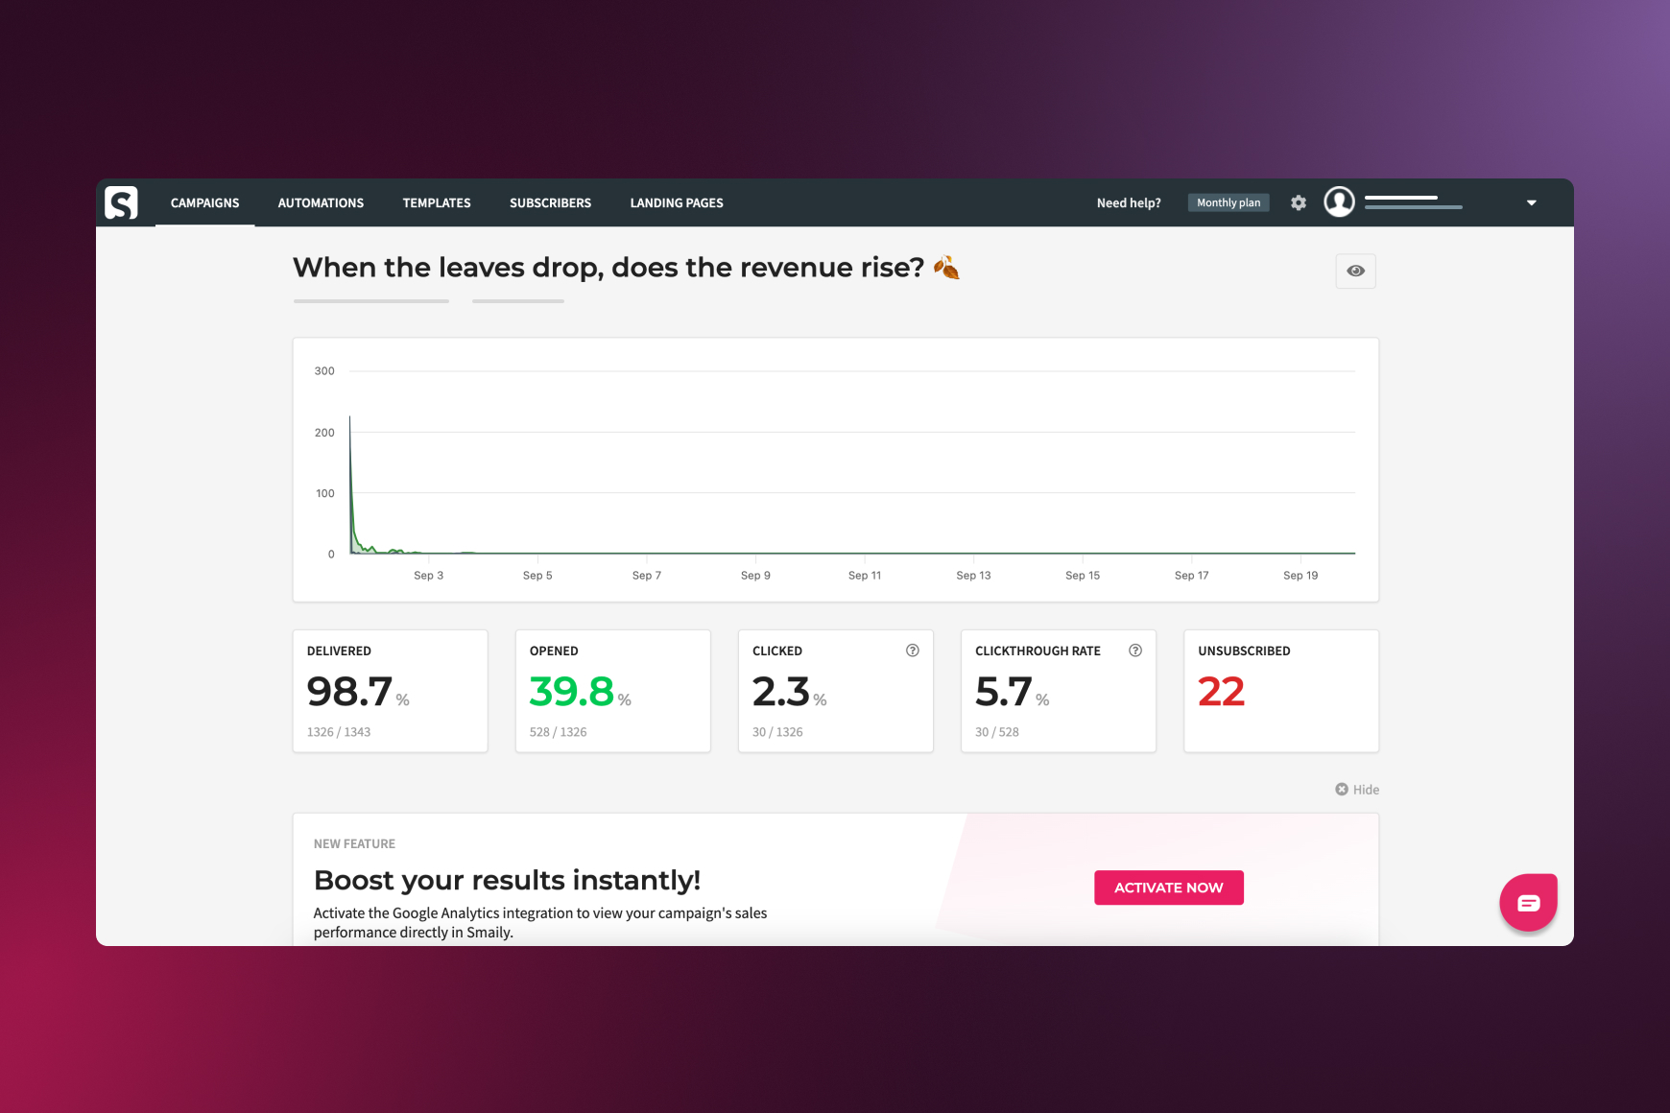Click the user profile avatar icon
Viewport: 1670px width, 1113px height.
tap(1339, 201)
